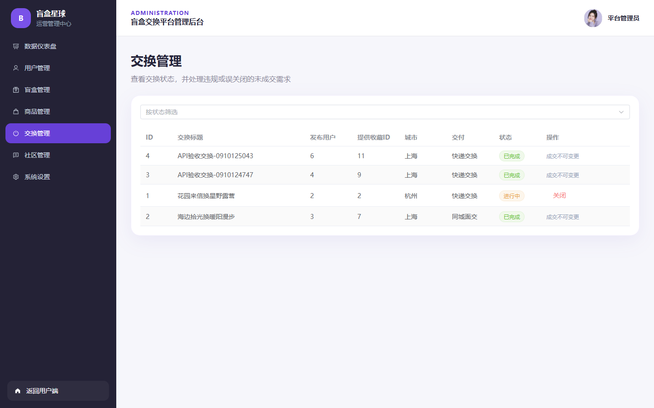Click the 平台管理员 account name
The image size is (654, 408).
(x=623, y=18)
